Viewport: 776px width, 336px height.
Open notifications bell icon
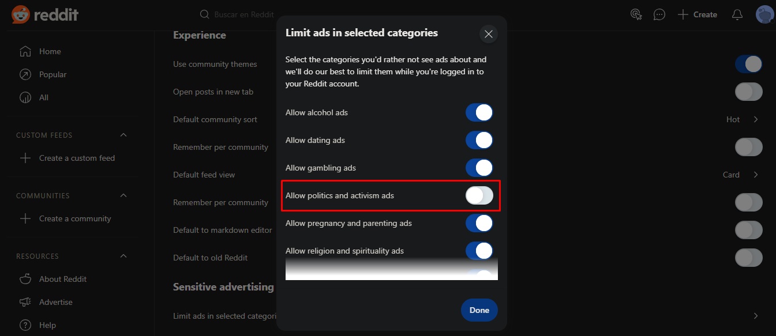coord(737,14)
